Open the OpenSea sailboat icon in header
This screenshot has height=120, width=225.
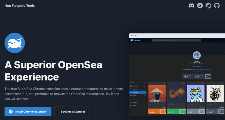(200, 6)
